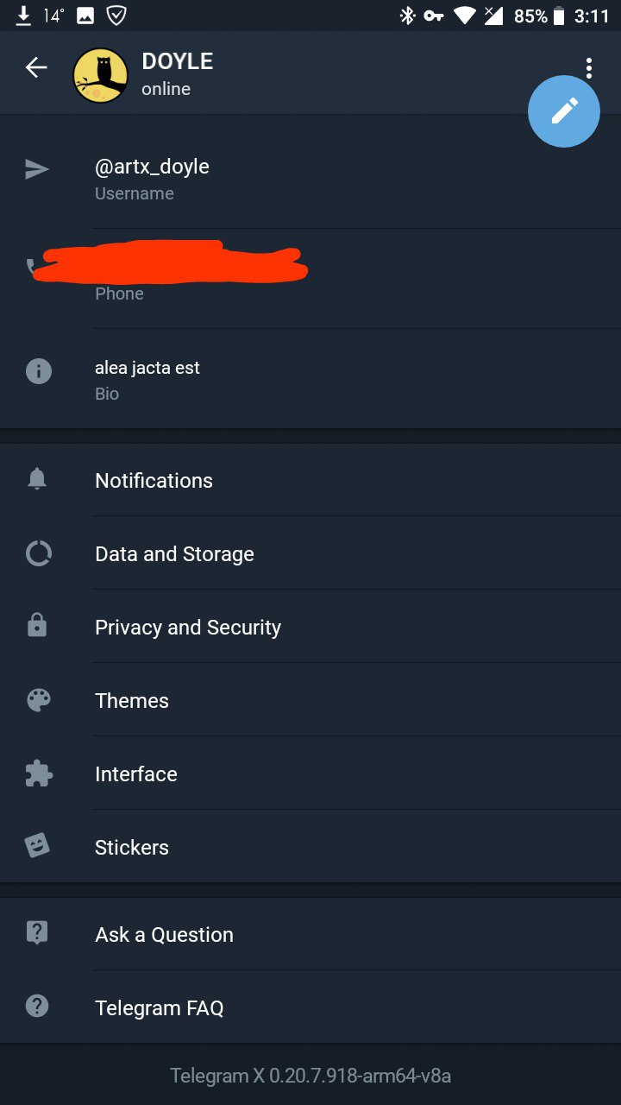621x1105 pixels.
Task: Tap the owl profile avatar
Action: (x=101, y=75)
